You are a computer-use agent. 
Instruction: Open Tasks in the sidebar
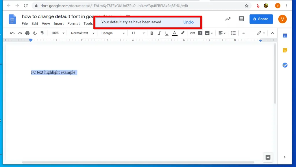pos(285,65)
